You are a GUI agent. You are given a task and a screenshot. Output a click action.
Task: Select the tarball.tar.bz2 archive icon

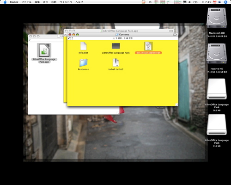pos(116,62)
